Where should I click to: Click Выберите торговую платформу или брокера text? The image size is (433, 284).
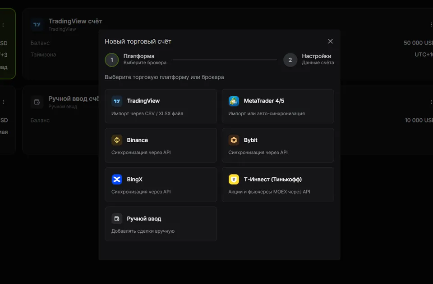pos(164,77)
